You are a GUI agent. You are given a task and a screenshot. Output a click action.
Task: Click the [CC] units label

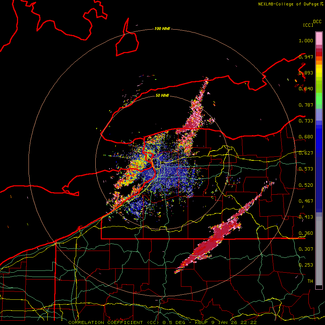(x=308, y=25)
